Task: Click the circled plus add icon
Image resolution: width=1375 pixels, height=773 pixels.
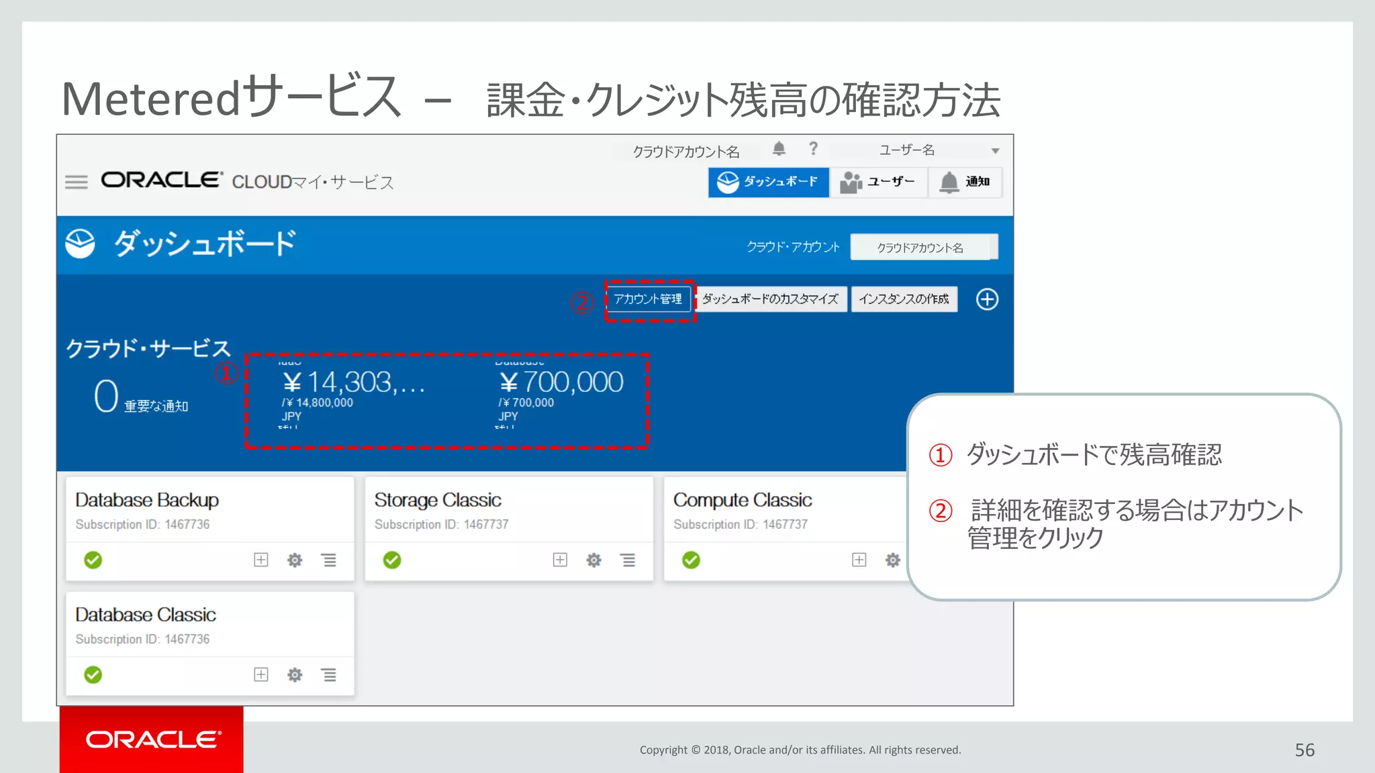Action: [x=987, y=299]
